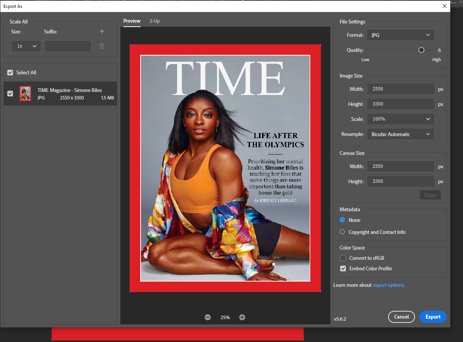Adjust the Quality slider handle
463x342 pixels.
coord(421,50)
